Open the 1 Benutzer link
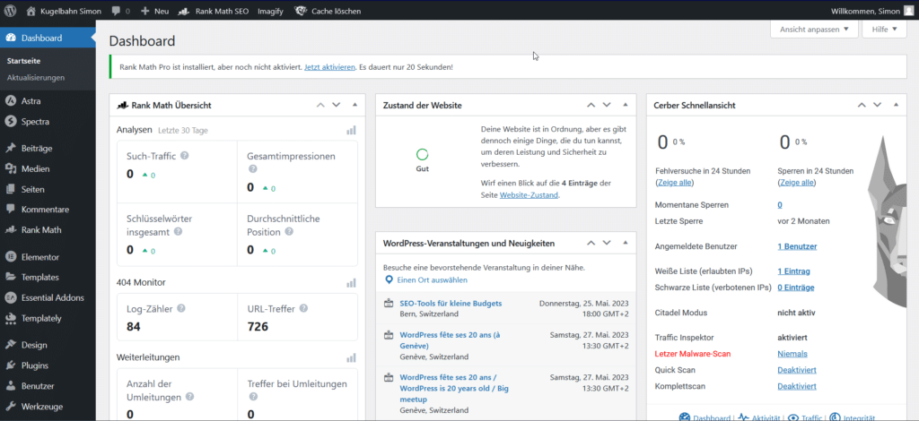Viewport: 919px width, 421px height. 797,246
